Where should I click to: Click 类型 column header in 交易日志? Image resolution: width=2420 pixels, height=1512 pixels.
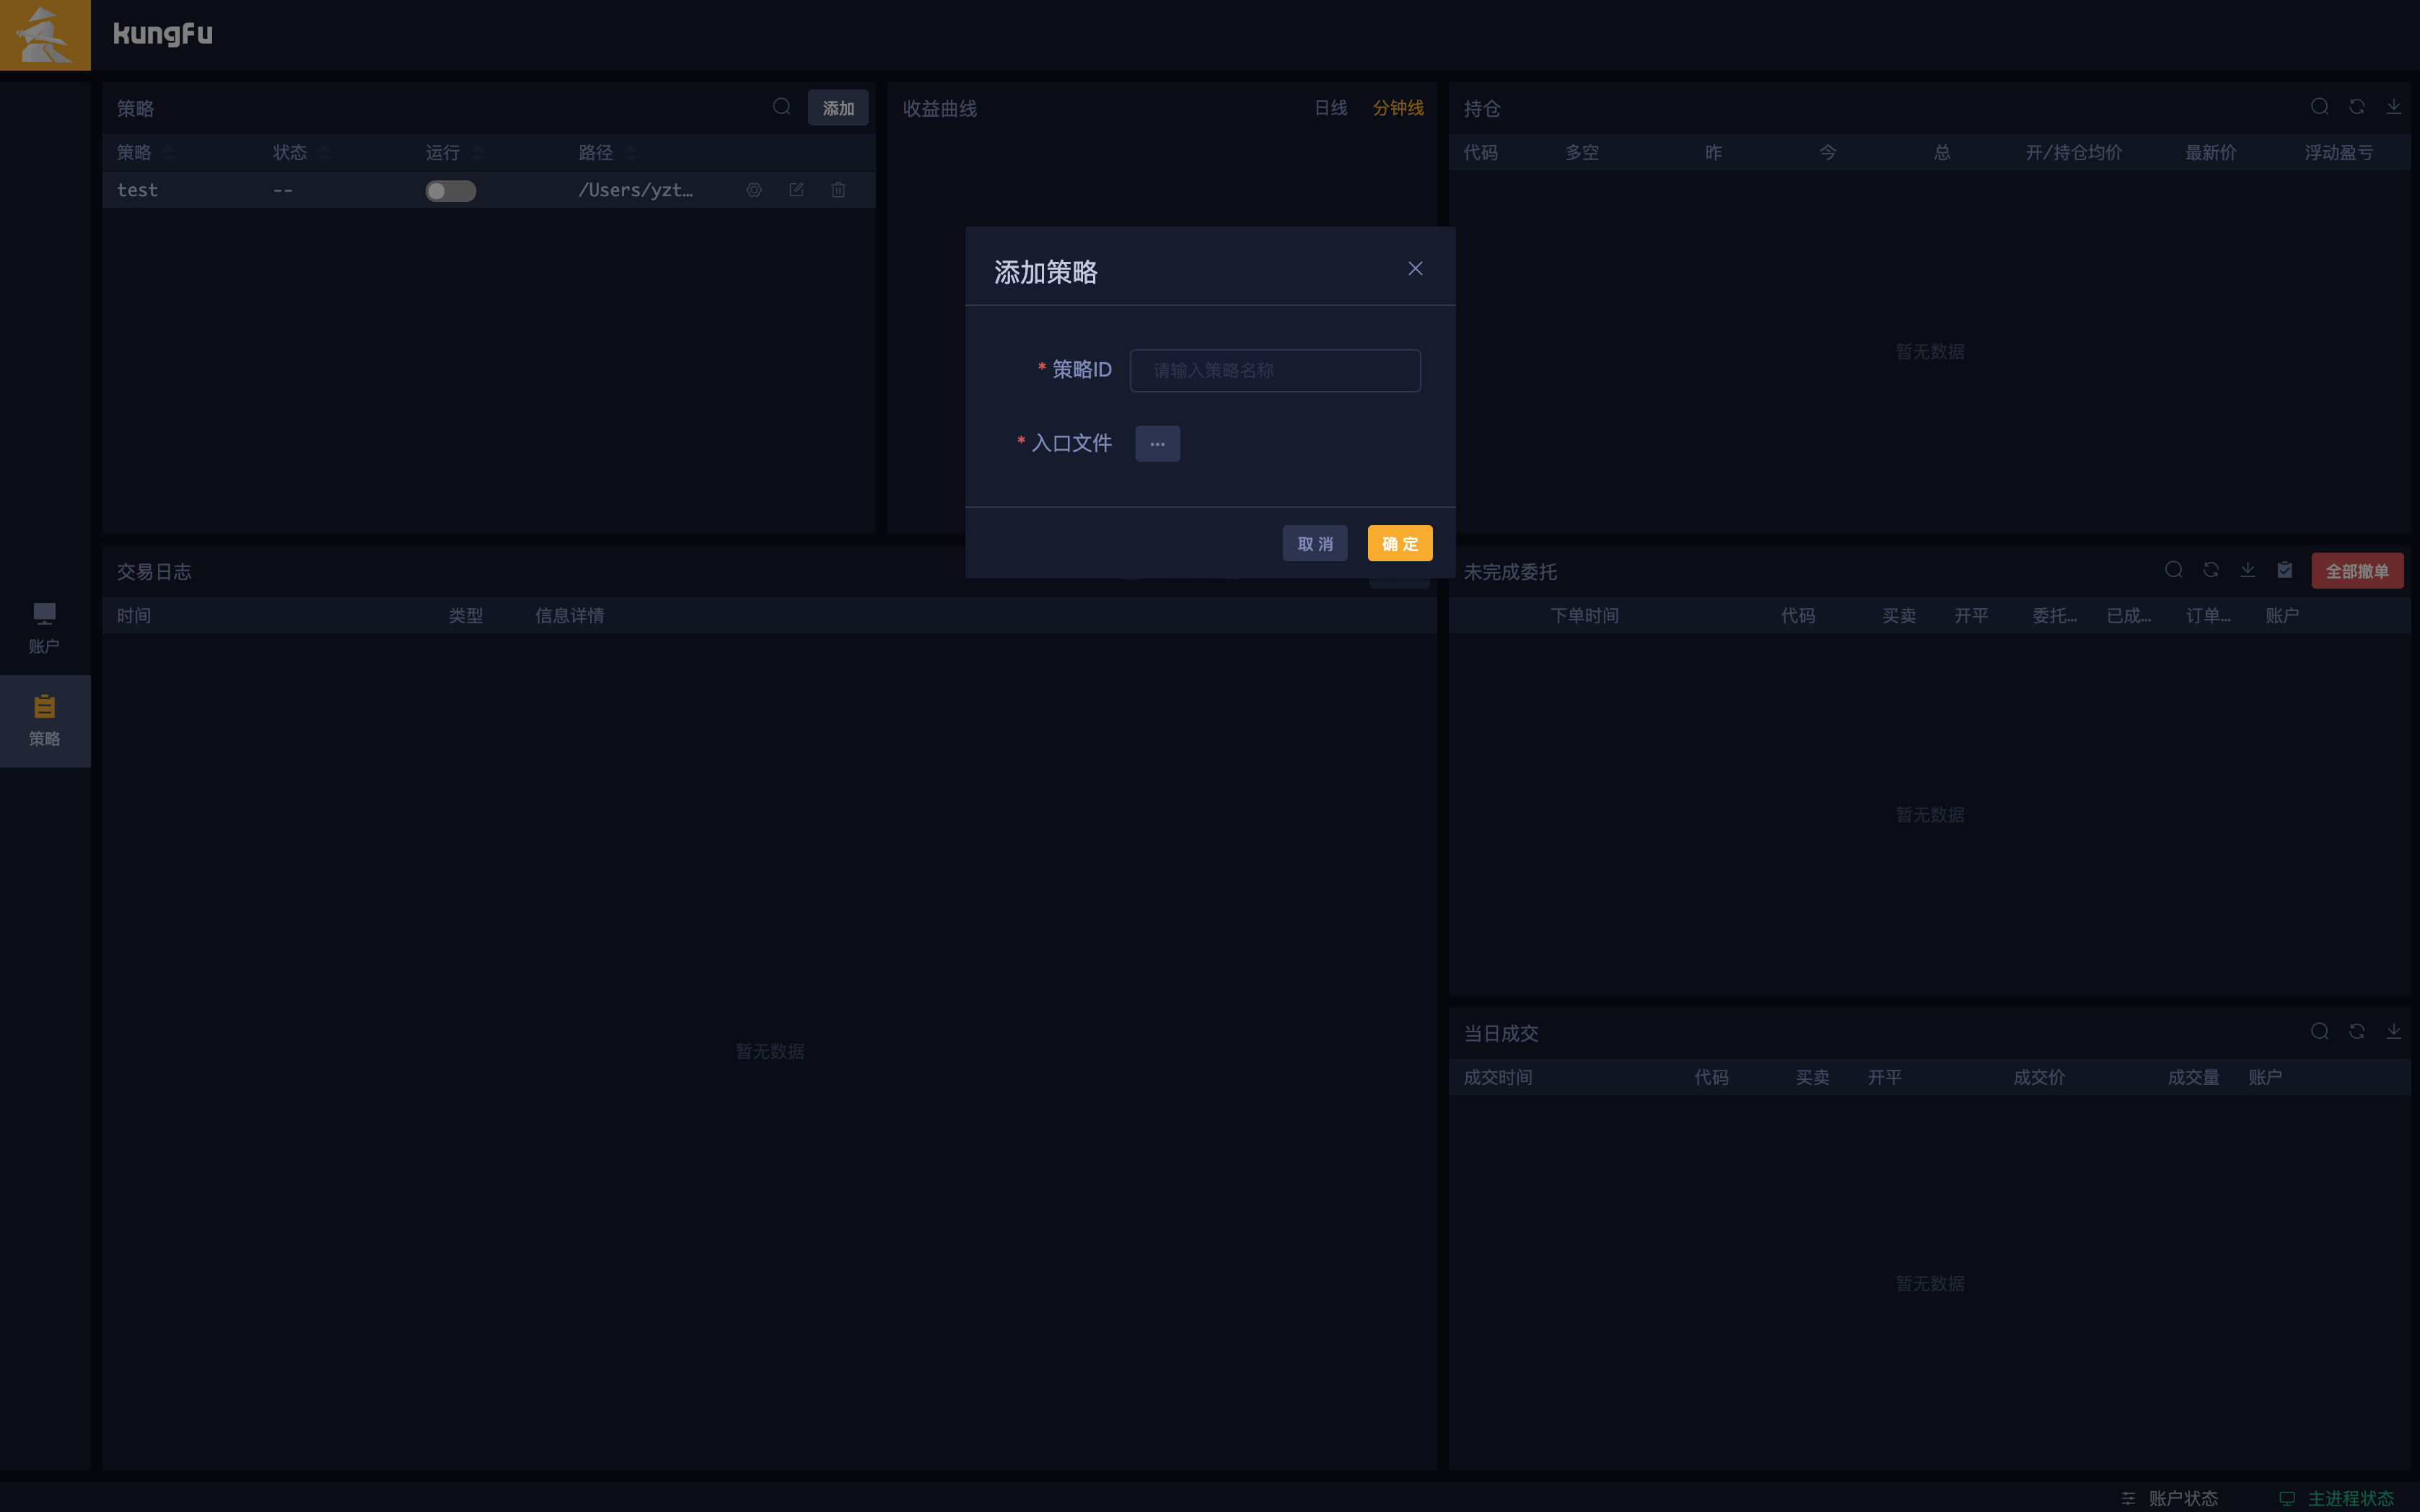click(466, 616)
